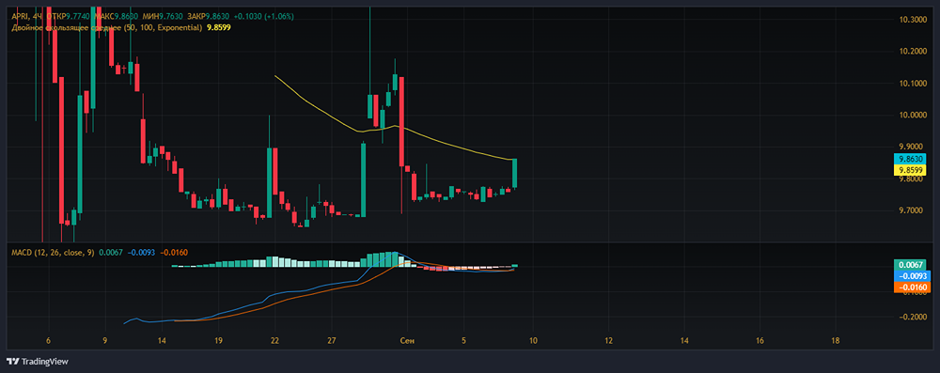Click the yellow 9.8599 tag on price scale
Image resolution: width=940 pixels, height=373 pixels.
coord(909,170)
